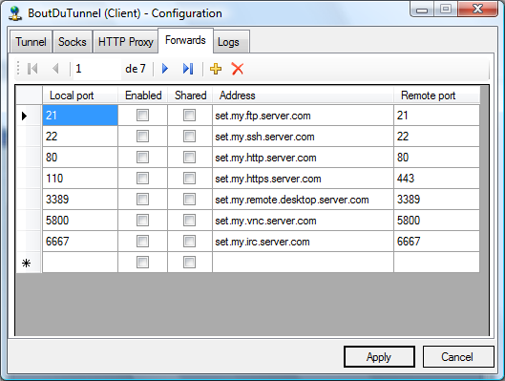Click the Enabled column header
The height and width of the screenshot is (381, 505).
pyautogui.click(x=142, y=95)
